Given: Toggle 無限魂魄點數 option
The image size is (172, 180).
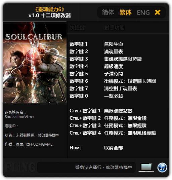Looking at the screenshot, I should pos(118,111).
